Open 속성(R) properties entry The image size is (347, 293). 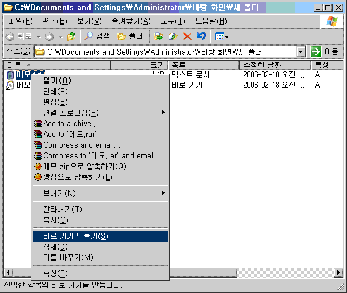point(100,273)
